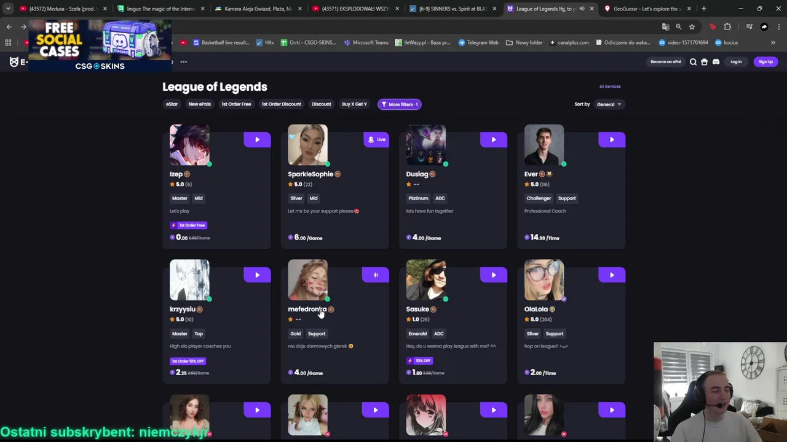Viewport: 787px width, 442px height.
Task: Switch to the Imgur tab
Action: [x=160, y=9]
